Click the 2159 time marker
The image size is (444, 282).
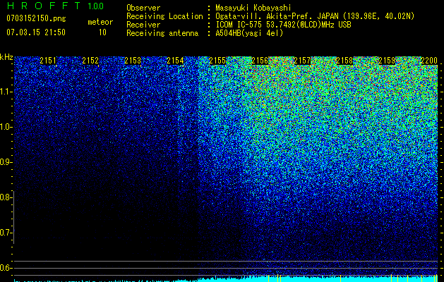(x=387, y=61)
